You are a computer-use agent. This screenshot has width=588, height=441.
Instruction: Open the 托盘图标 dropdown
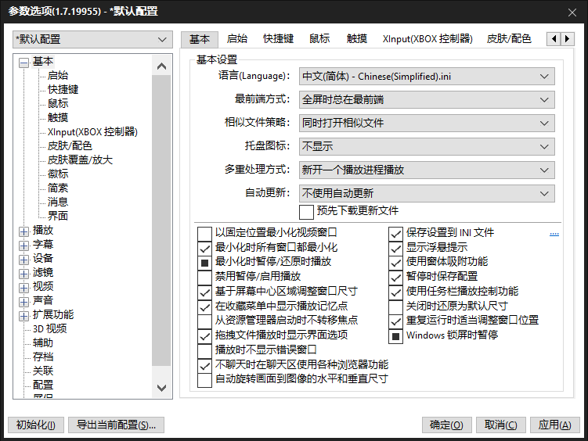pyautogui.click(x=426, y=146)
